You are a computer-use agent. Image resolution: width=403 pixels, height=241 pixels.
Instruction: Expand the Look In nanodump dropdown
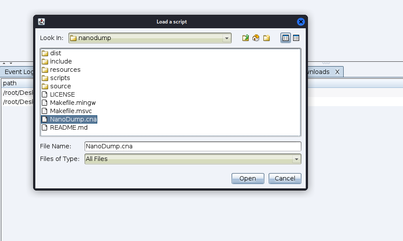[x=227, y=38]
